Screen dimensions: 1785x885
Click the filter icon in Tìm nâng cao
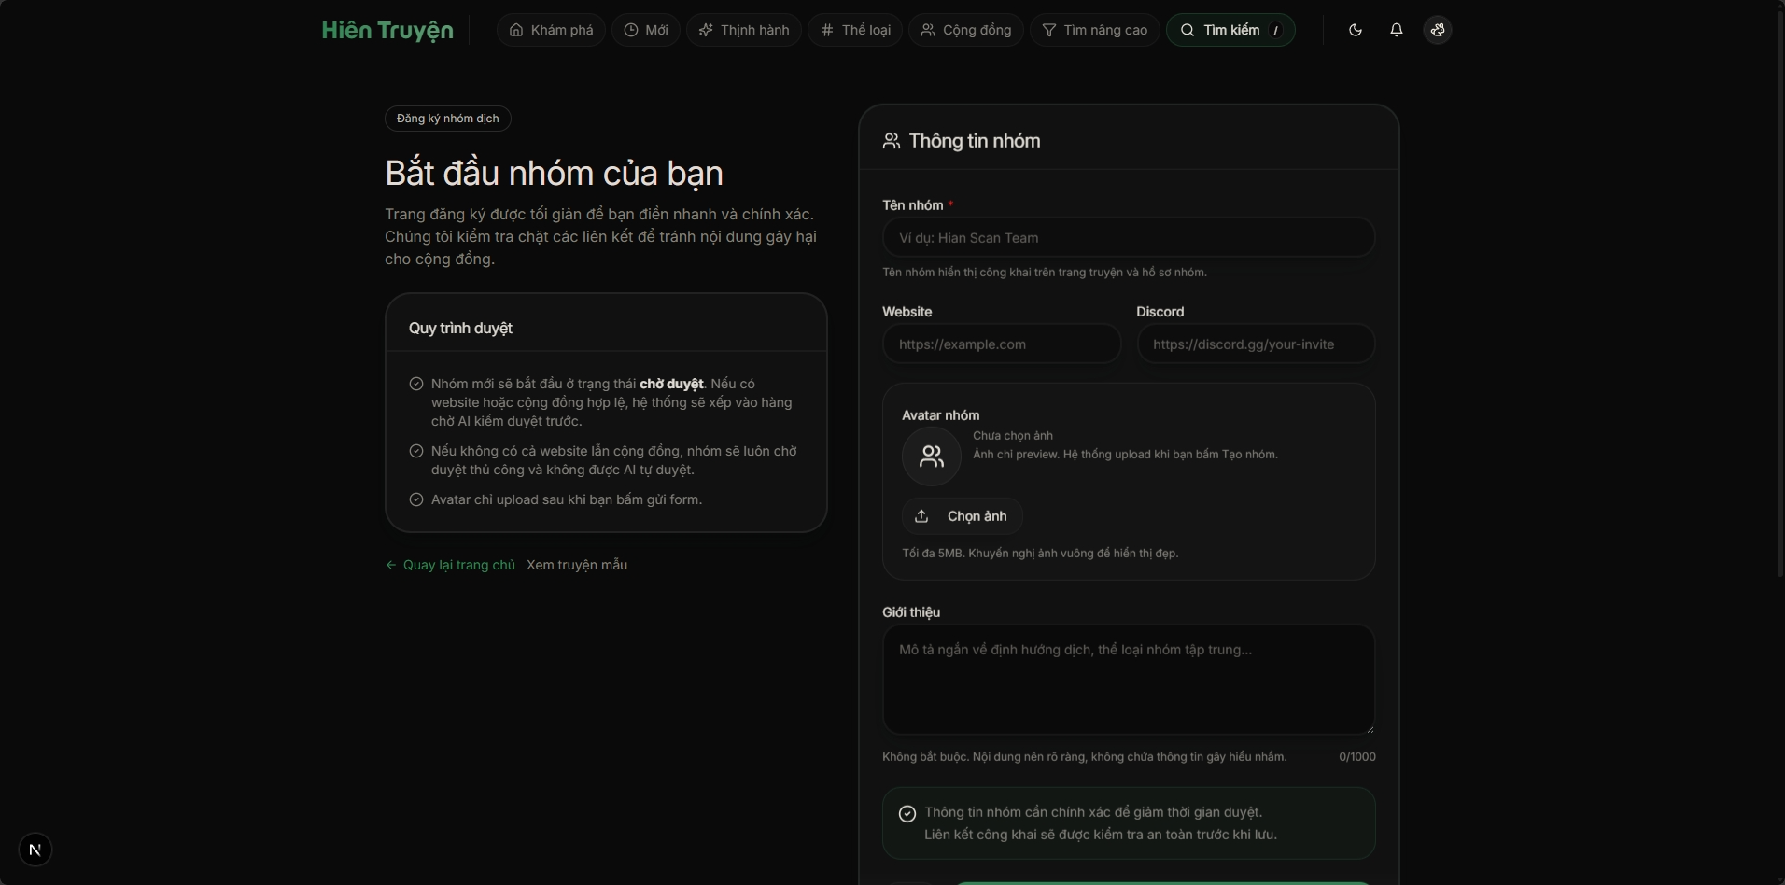click(1049, 30)
